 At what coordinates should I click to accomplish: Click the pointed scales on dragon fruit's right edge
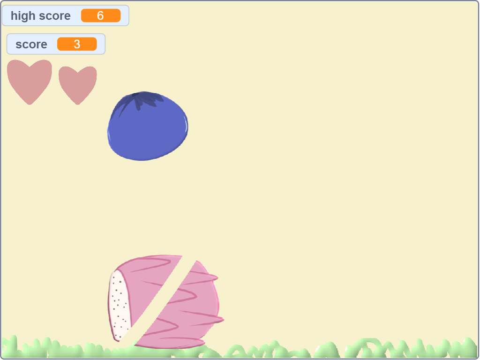(217, 319)
